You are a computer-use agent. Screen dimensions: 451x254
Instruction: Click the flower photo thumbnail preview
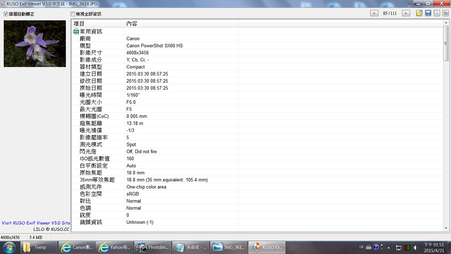35,43
